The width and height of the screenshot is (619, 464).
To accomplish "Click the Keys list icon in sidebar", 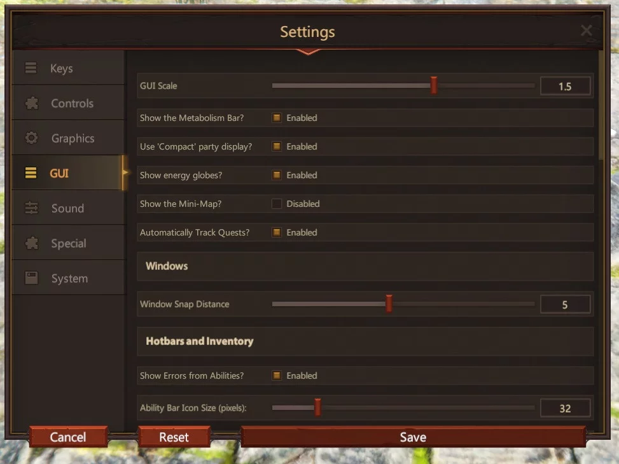I will tap(31, 68).
